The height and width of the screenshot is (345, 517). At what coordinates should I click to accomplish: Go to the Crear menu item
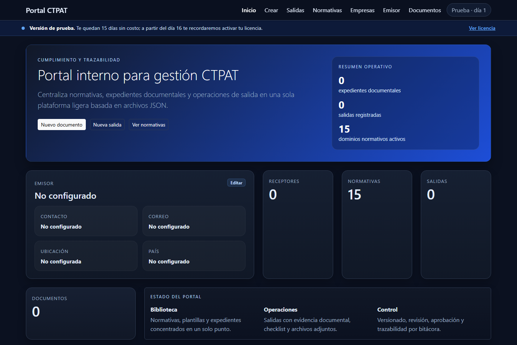click(x=271, y=10)
